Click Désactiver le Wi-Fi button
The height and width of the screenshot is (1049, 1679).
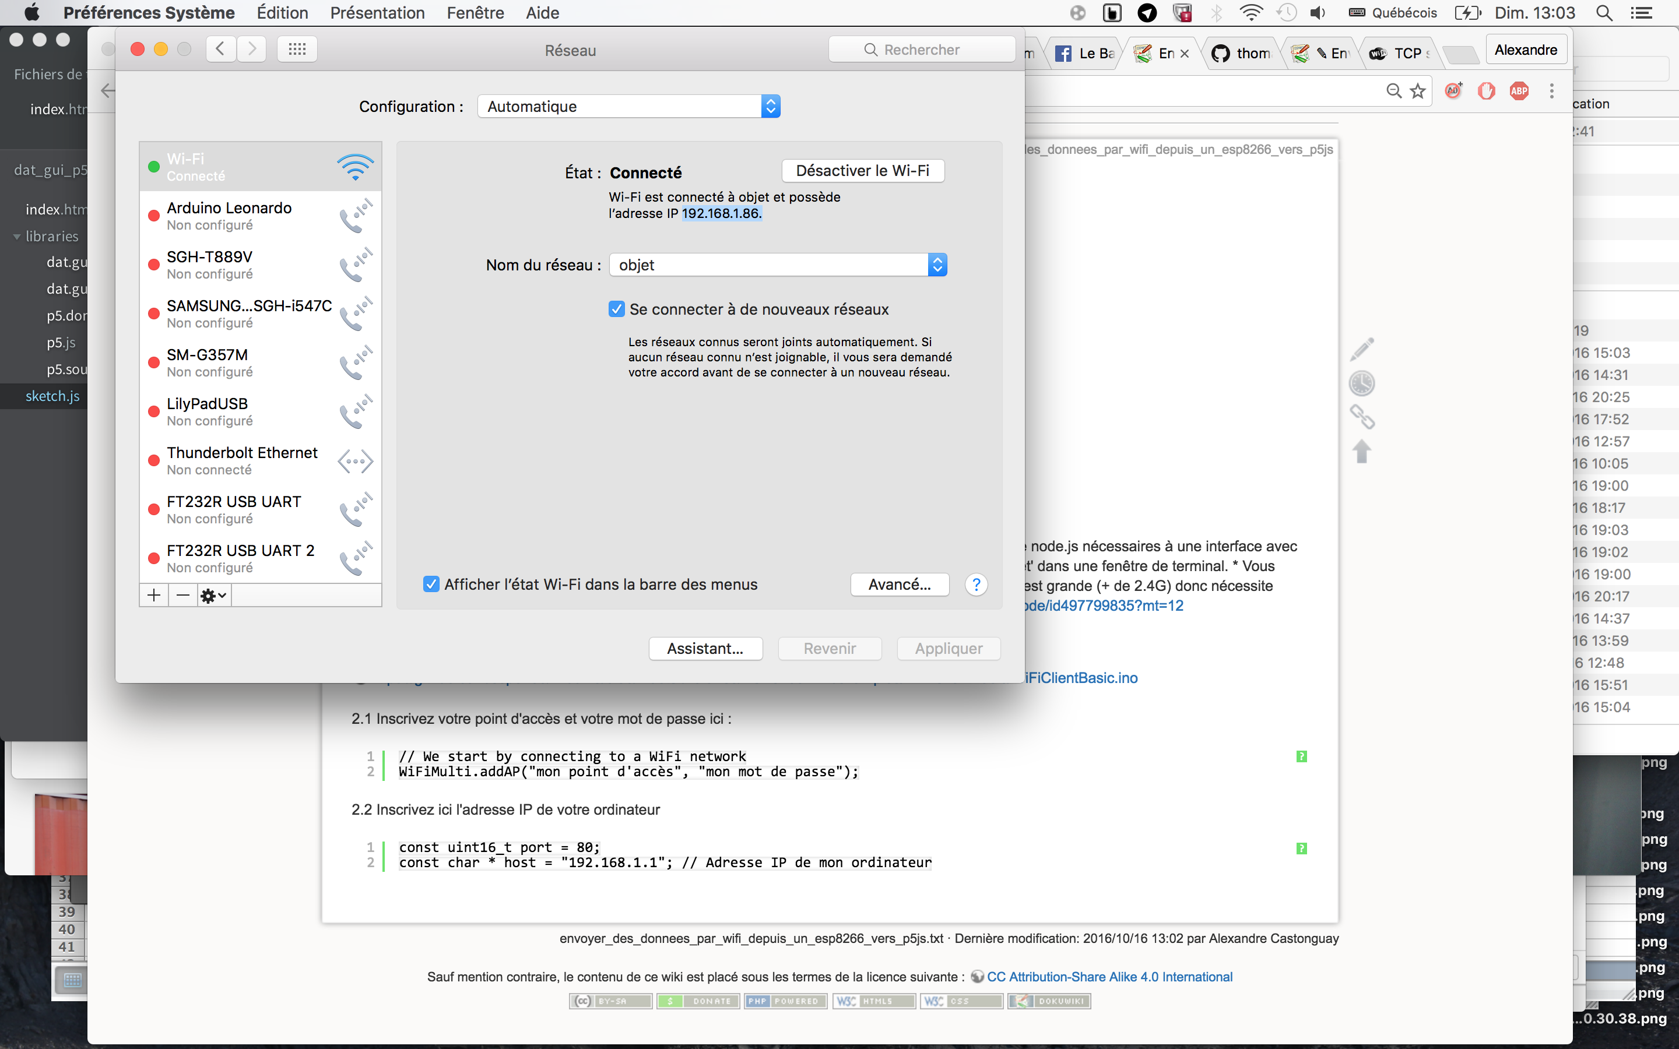pos(862,171)
